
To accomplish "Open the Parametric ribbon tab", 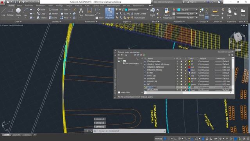I will click(41, 5).
